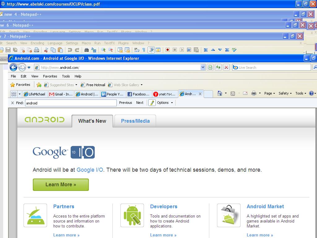The width and height of the screenshot is (317, 238).
Task: Open Notepad++ Search menu
Action: click(11, 43)
